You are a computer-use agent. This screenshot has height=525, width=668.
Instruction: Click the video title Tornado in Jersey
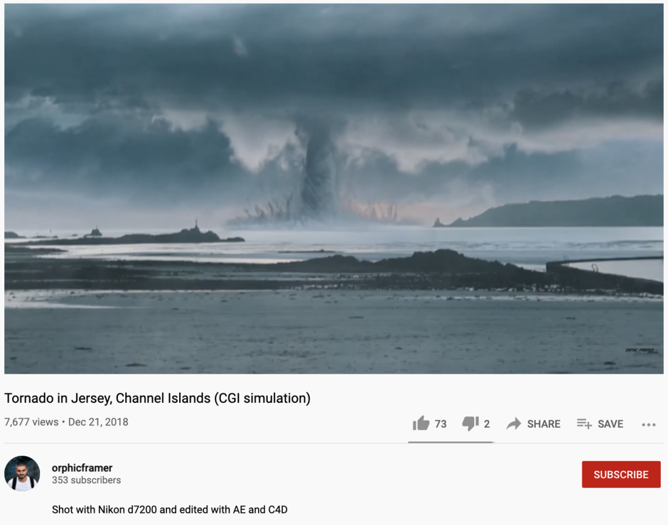pyautogui.click(x=157, y=398)
